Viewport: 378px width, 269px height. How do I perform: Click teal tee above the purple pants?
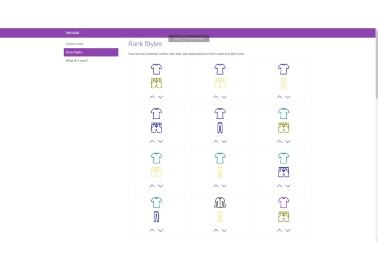tap(157, 203)
